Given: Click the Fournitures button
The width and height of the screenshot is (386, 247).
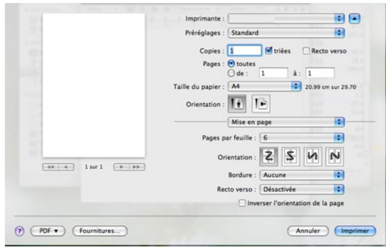Looking at the screenshot, I should [100, 231].
